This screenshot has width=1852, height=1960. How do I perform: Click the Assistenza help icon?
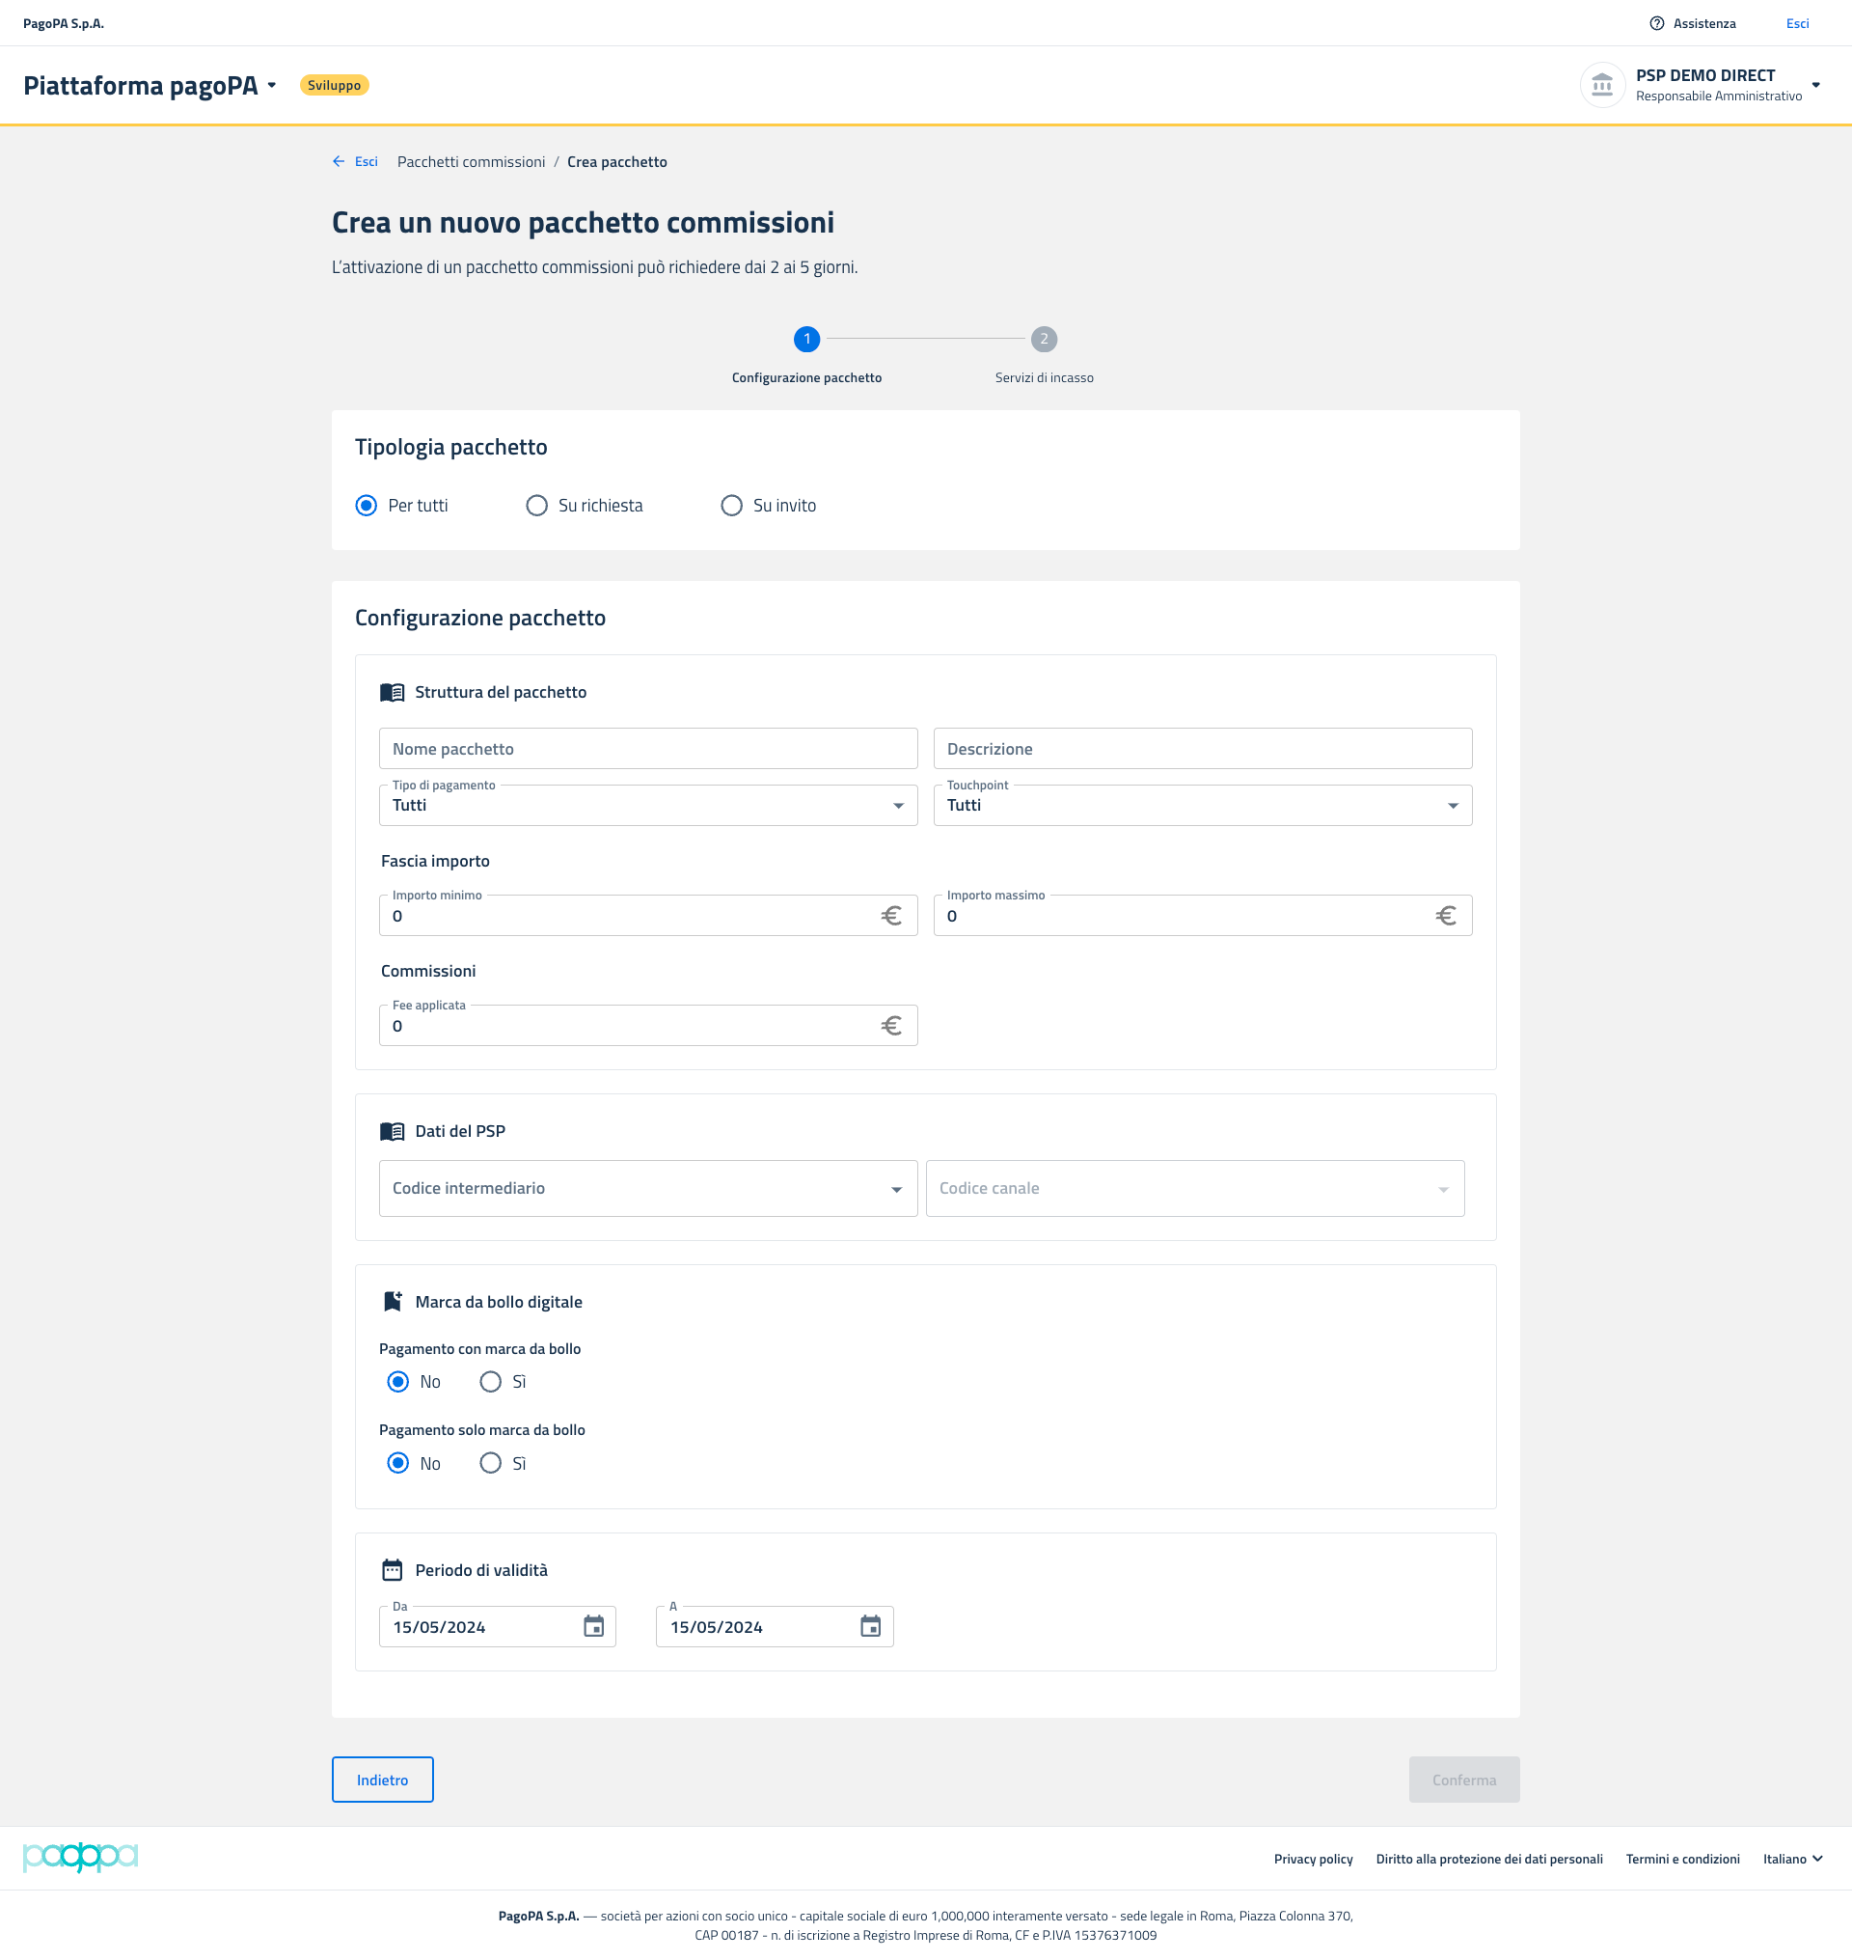coord(1656,24)
